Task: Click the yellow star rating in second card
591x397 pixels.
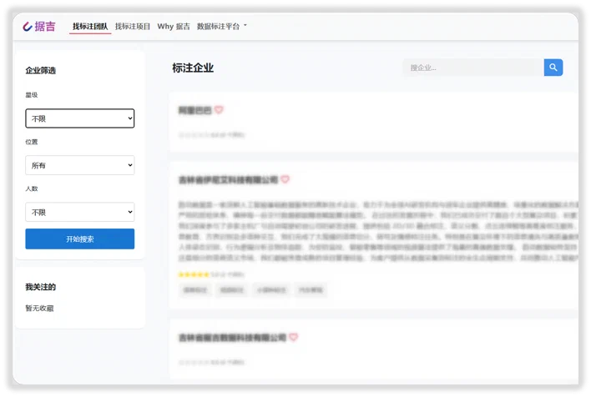Action: tap(194, 274)
